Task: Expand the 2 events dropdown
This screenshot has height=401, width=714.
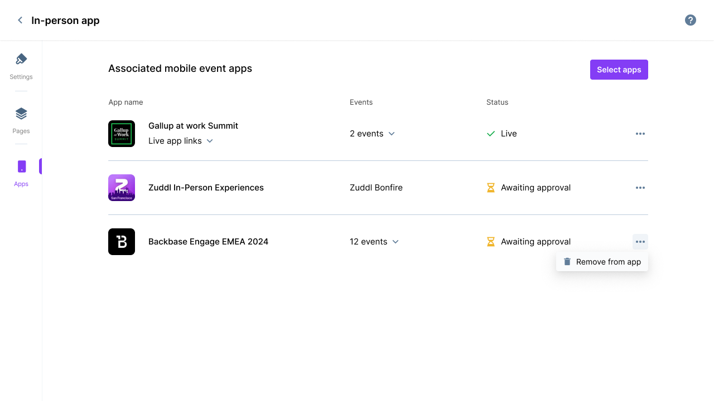Action: [372, 134]
